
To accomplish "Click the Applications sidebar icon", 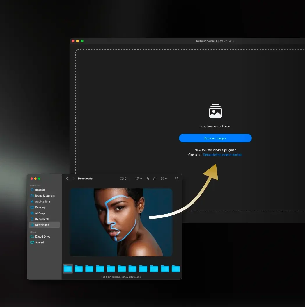I will [32, 201].
